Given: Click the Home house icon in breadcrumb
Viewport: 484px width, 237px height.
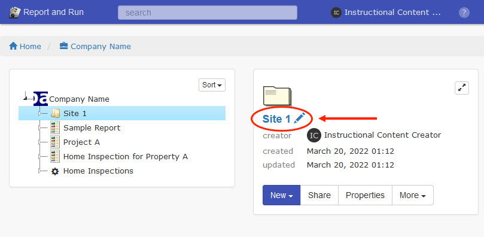Looking at the screenshot, I should [13, 46].
